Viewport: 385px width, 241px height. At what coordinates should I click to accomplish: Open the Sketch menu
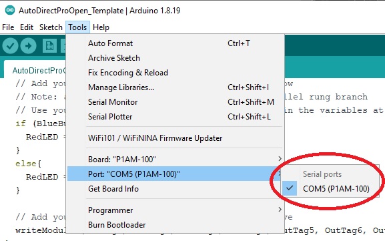click(51, 27)
